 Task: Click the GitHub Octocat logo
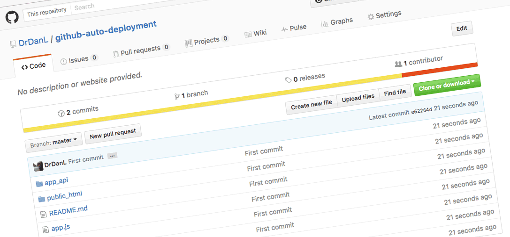[12, 17]
